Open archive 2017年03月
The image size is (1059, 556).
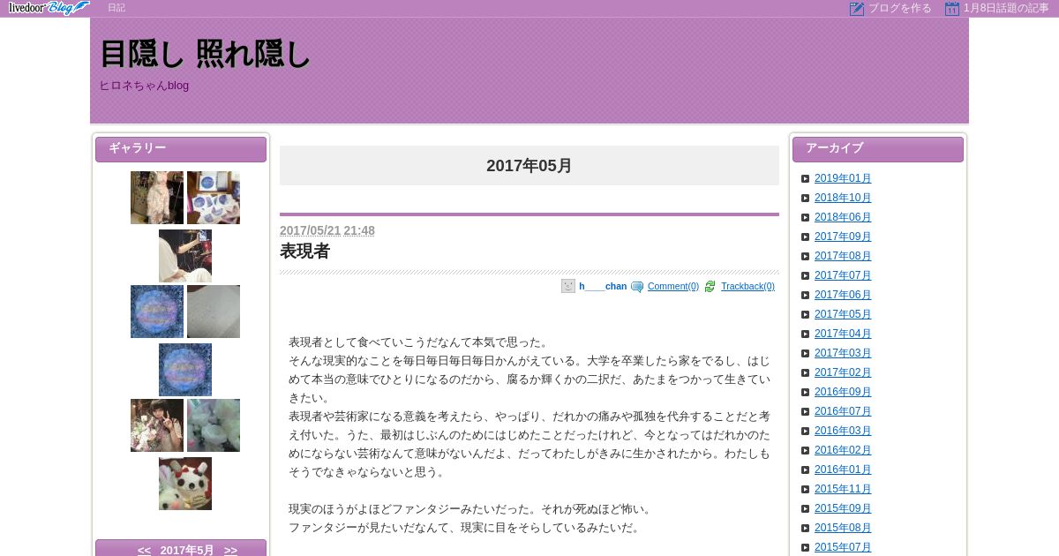843,353
